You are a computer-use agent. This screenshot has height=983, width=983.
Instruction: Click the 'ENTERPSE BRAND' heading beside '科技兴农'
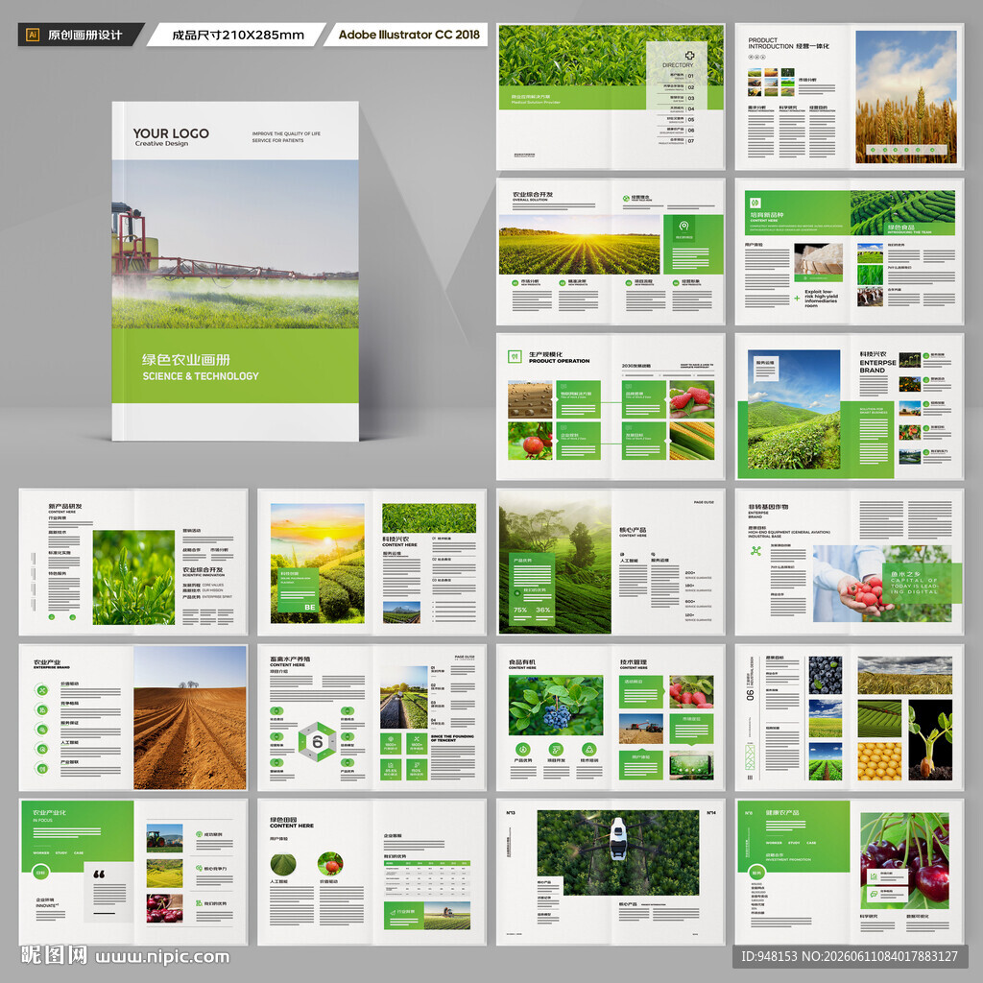877,366
